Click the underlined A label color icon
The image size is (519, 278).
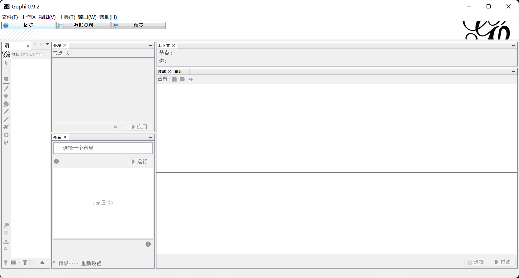pos(6,241)
